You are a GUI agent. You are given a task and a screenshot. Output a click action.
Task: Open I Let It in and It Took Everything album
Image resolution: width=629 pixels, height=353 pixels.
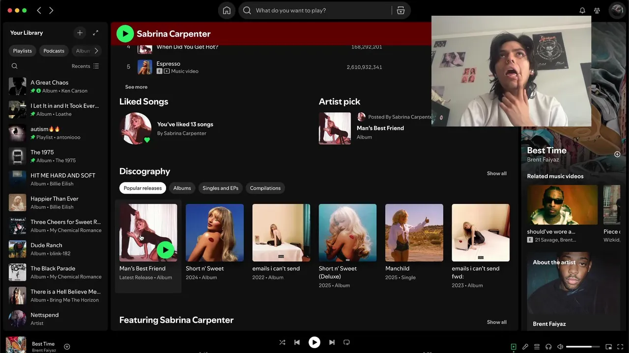tap(55, 109)
